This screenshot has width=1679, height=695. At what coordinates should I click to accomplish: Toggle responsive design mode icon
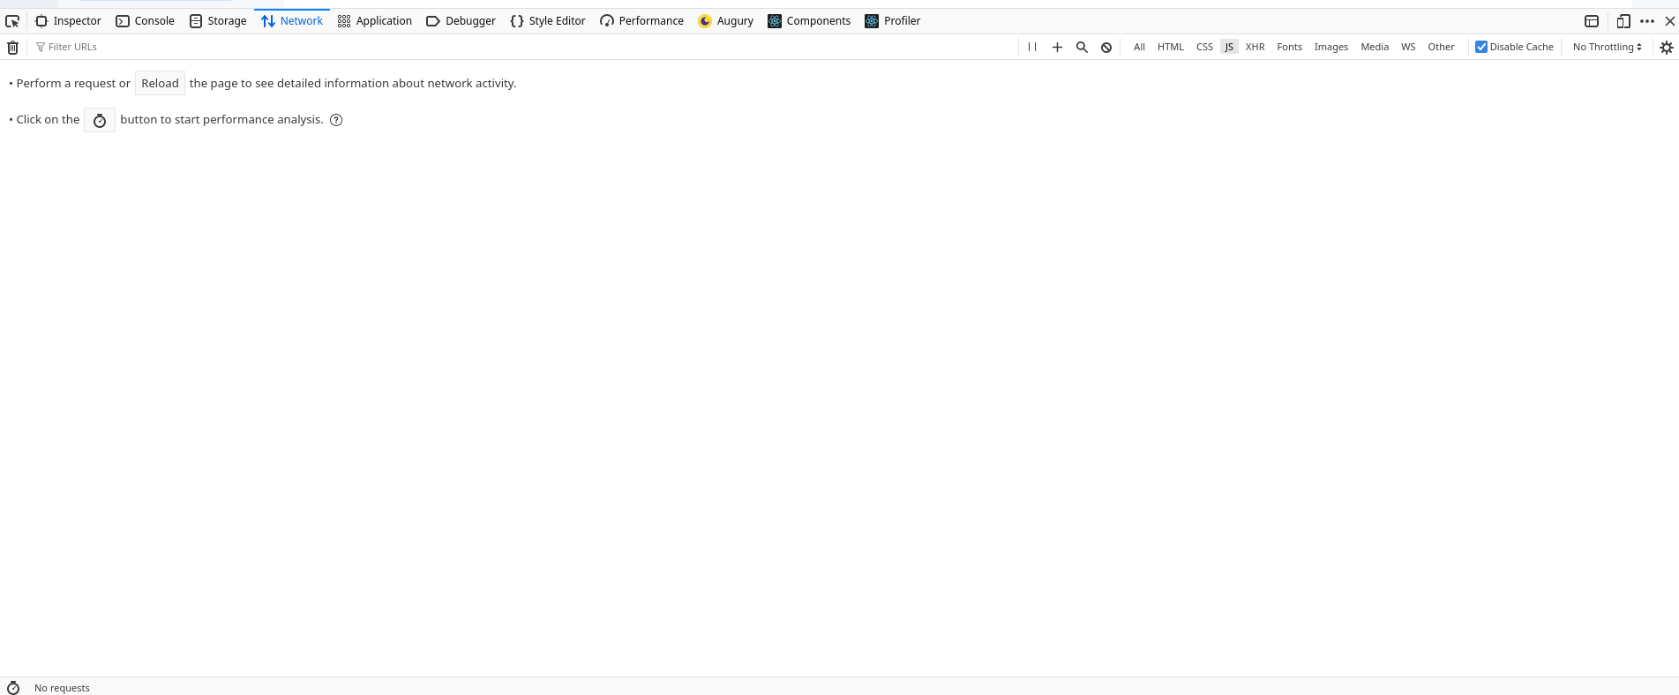click(x=1623, y=21)
